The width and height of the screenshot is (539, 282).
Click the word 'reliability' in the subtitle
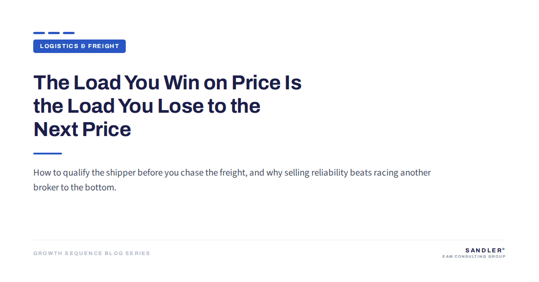pyautogui.click(x=330, y=173)
